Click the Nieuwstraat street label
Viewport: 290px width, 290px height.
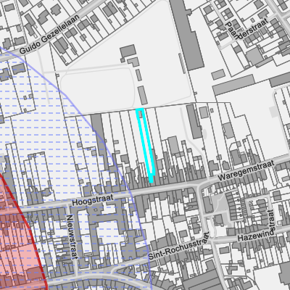(x=72, y=237)
